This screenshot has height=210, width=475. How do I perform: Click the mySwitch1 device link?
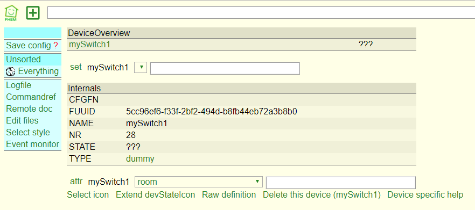[89, 45]
